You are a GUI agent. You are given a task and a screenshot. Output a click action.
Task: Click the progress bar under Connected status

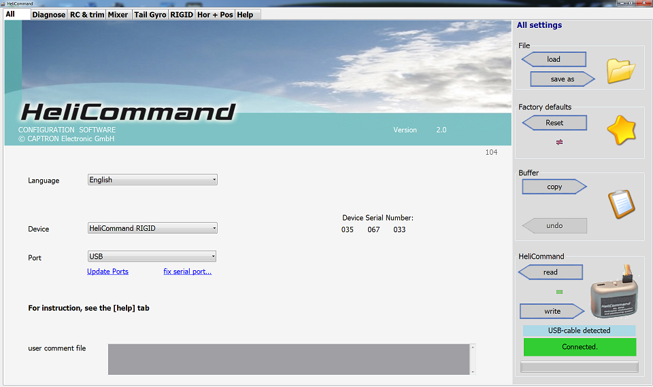coord(580,367)
